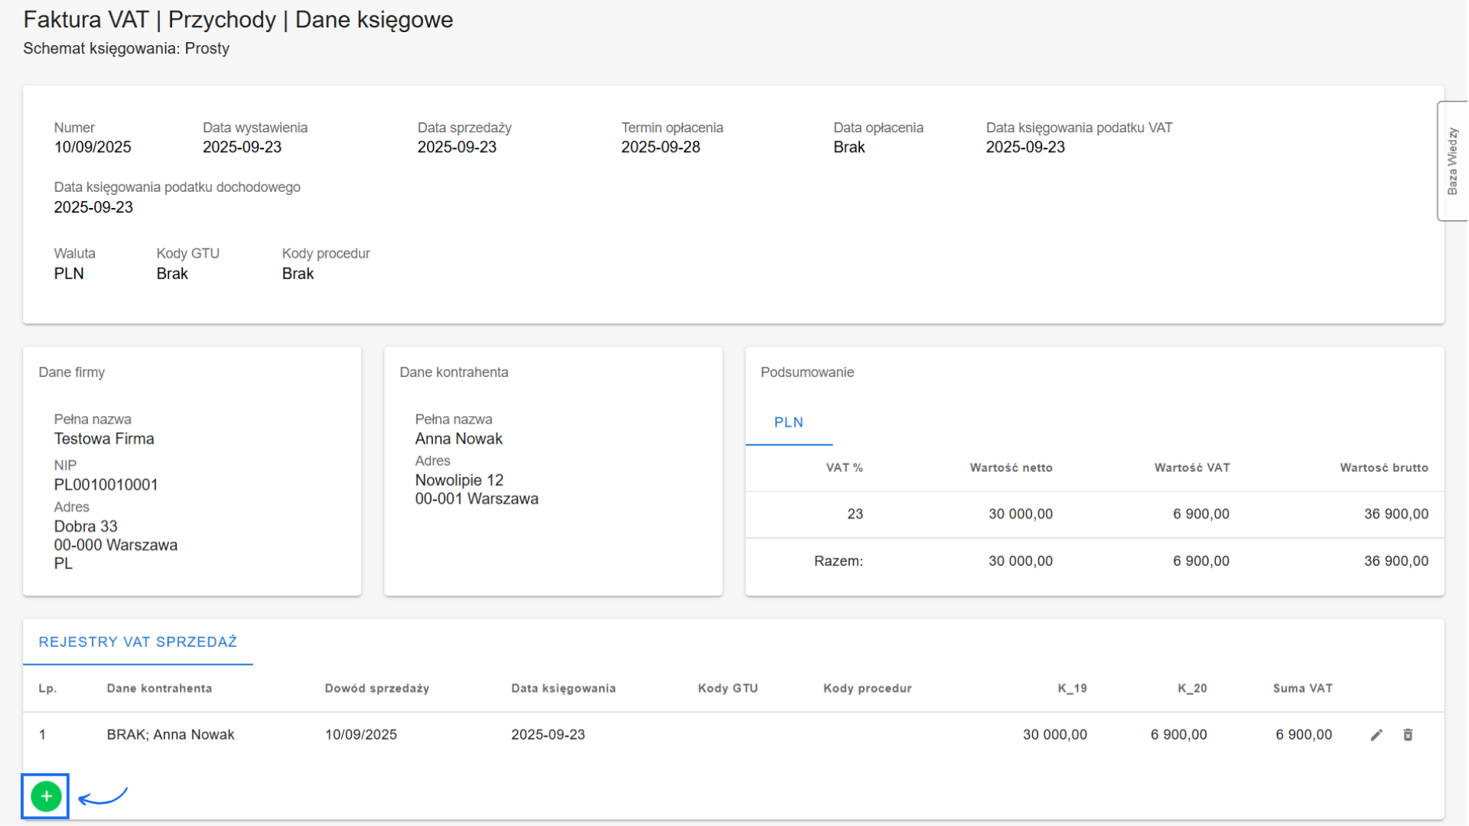The image size is (1469, 826).
Task: Select the BRAK; Anna Nowak row entry
Action: 171,735
